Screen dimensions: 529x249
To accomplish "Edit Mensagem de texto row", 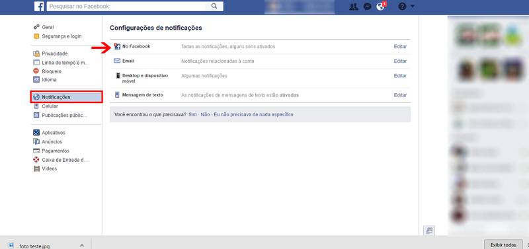I will pyautogui.click(x=400, y=95).
